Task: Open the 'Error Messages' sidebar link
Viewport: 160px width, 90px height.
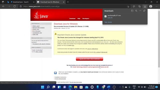Action: click(x=36, y=31)
